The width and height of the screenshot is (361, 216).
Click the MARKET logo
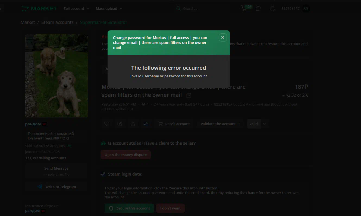point(39,9)
